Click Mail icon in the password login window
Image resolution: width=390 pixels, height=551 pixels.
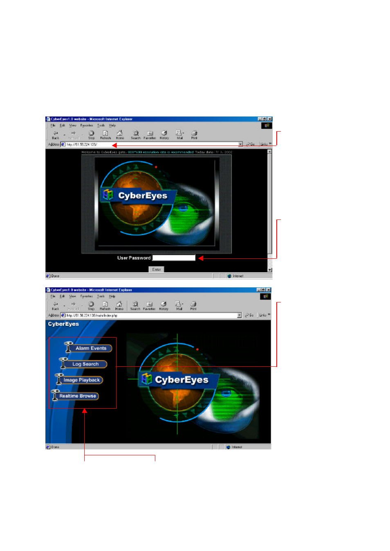(x=179, y=135)
